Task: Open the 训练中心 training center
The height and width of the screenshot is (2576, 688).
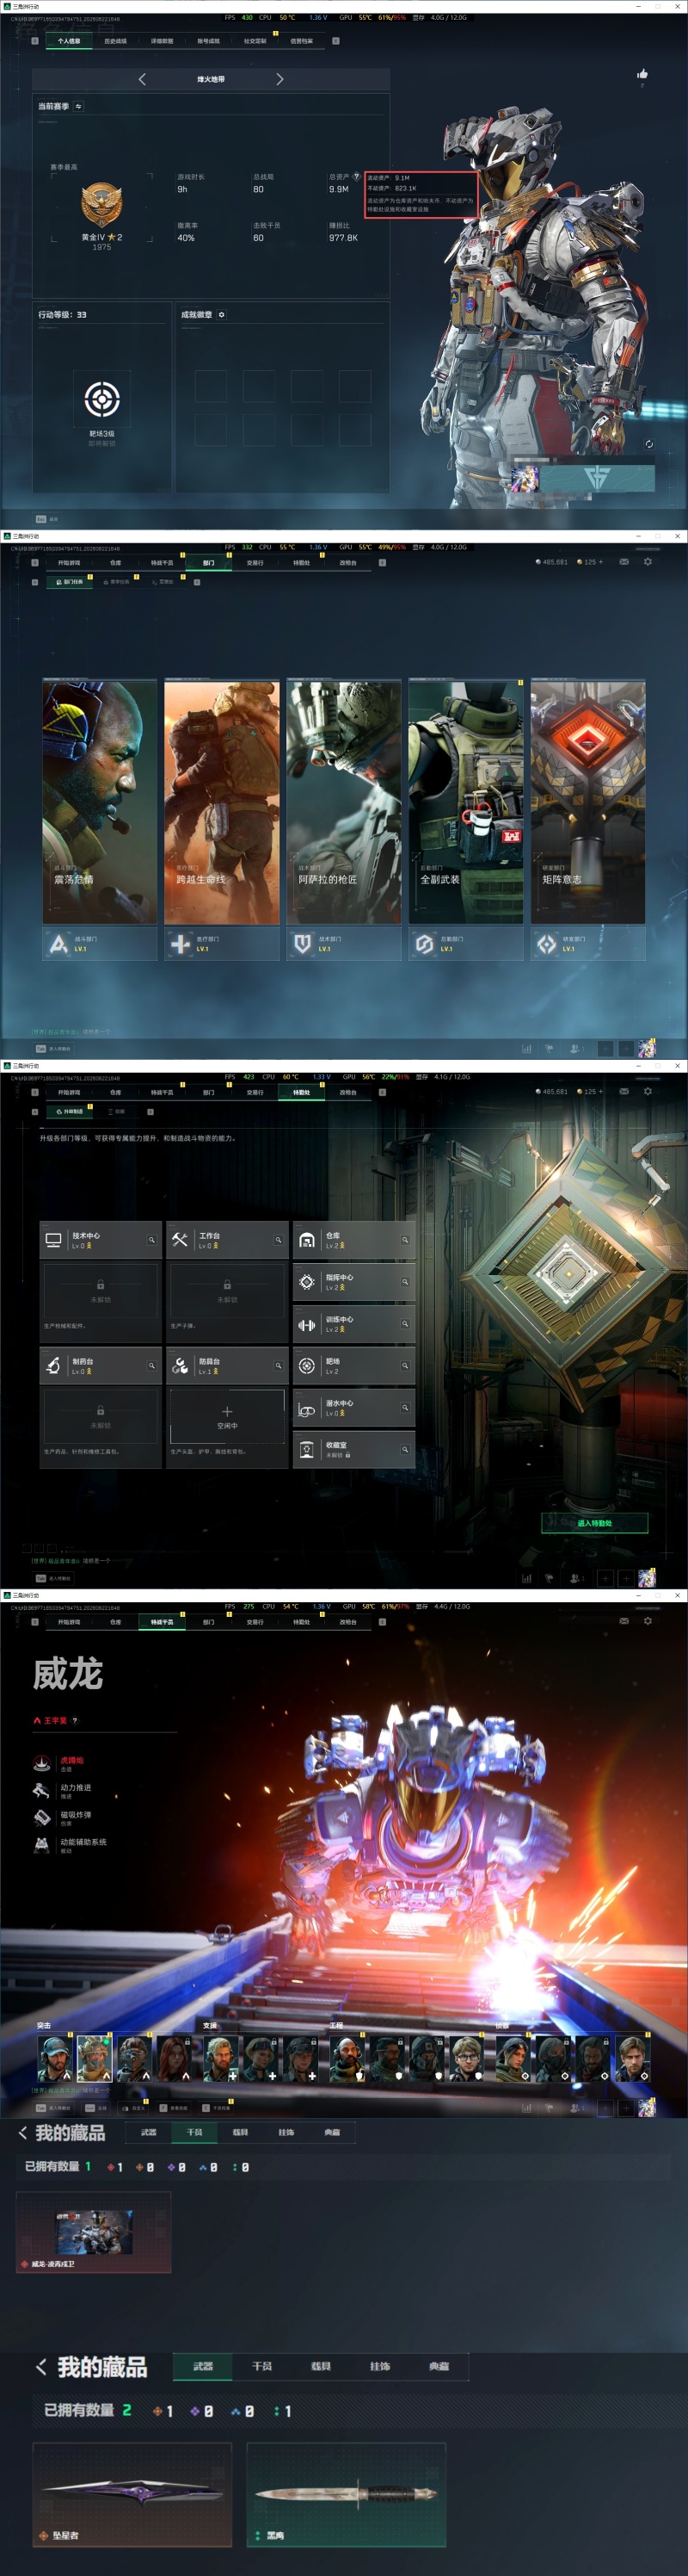Action: (x=353, y=1324)
